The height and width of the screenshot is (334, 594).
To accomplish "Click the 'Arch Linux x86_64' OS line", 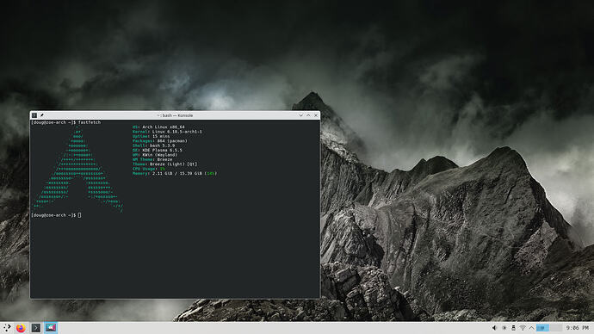I will [x=158, y=127].
